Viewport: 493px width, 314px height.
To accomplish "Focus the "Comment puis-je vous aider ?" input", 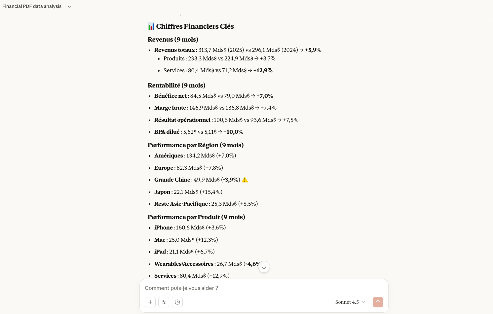I will point(258,288).
